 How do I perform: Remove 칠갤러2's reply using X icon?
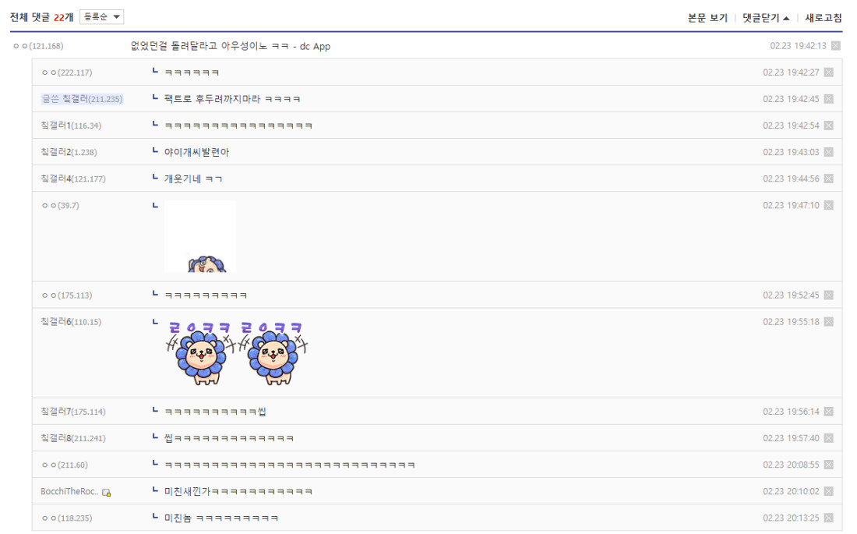click(829, 152)
